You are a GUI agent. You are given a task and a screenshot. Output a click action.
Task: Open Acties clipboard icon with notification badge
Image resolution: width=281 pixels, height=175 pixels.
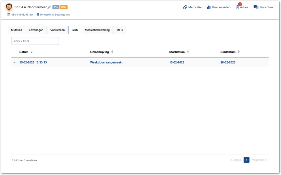237,7
